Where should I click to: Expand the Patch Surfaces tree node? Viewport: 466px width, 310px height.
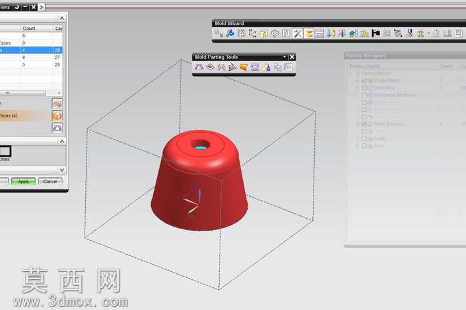[358, 124]
